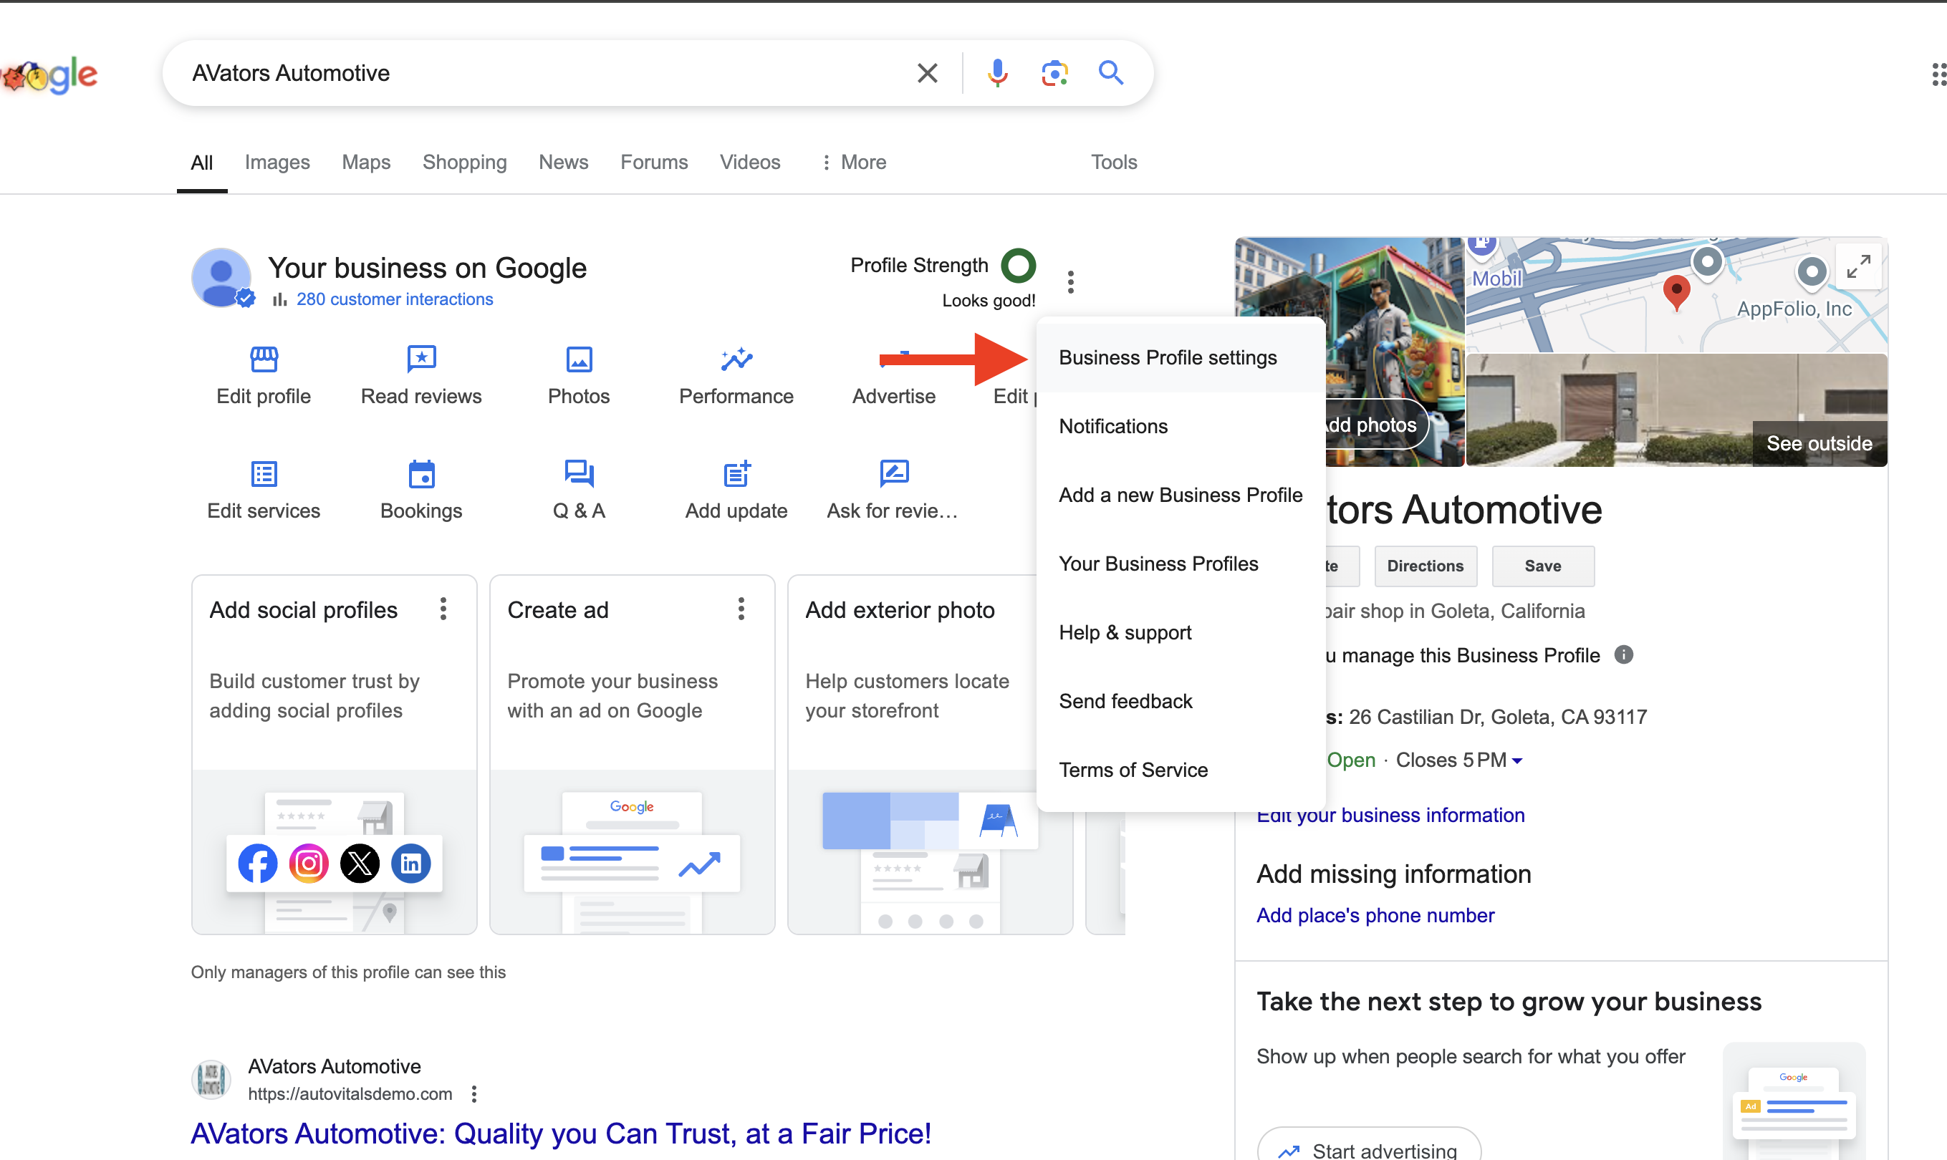1947x1160 pixels.
Task: Click in the AVators Automotive search field
Action: (x=547, y=74)
